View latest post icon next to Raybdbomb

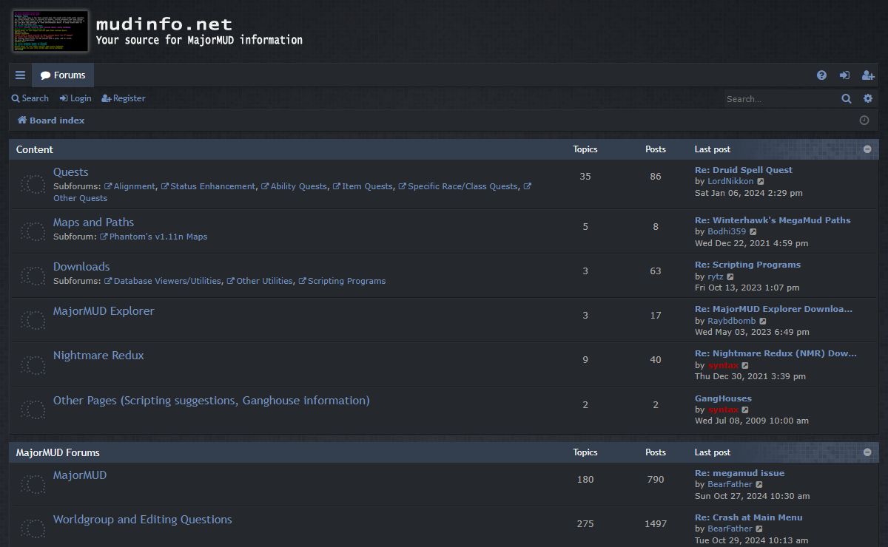[763, 321]
